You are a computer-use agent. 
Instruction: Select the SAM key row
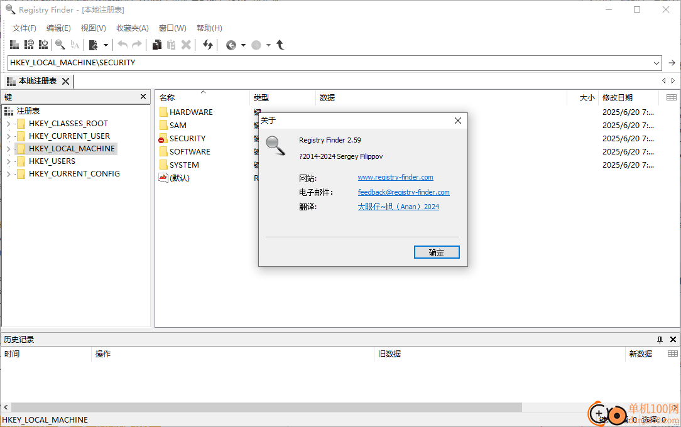(x=178, y=126)
